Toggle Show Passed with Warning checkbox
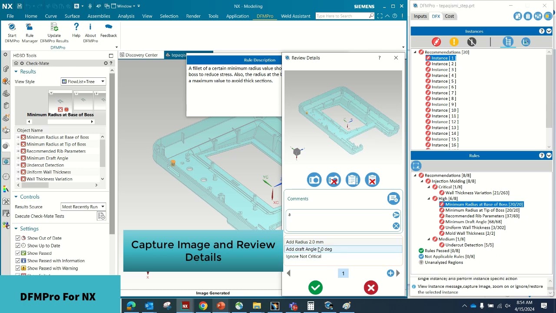556x313 pixels. tap(18, 268)
